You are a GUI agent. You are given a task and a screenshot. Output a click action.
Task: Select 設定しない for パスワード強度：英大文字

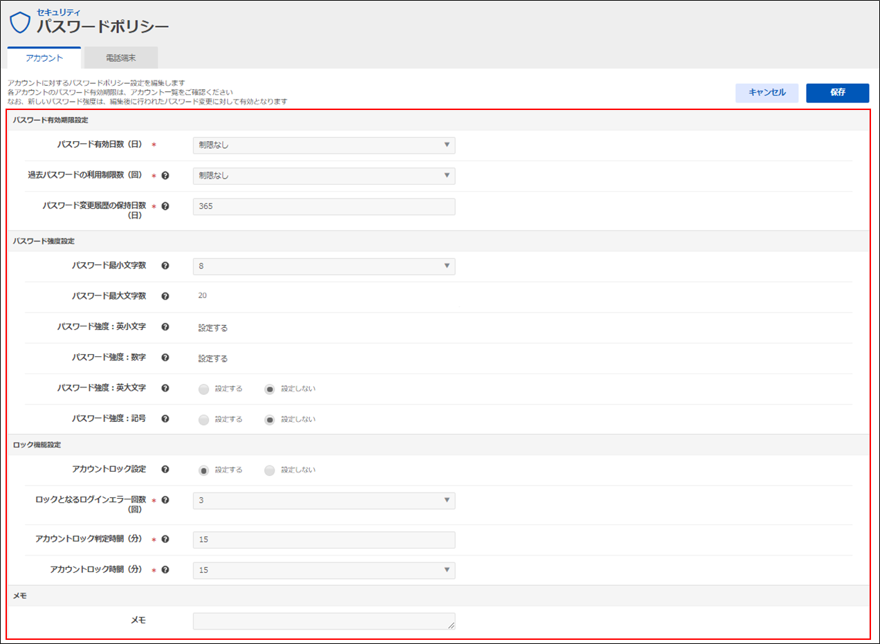click(x=270, y=389)
